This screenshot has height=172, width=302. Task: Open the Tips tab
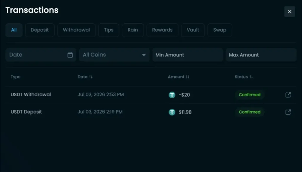(x=109, y=30)
